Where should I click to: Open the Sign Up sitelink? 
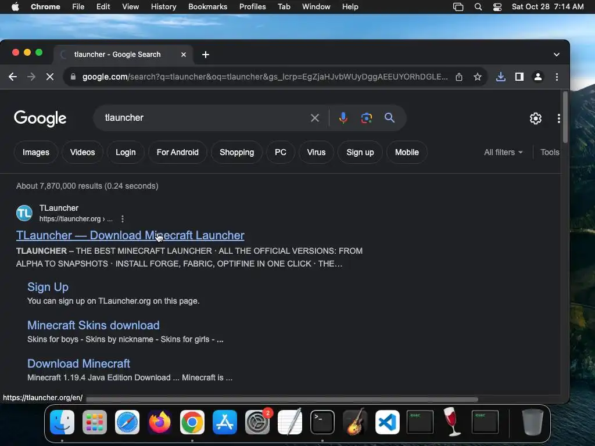pyautogui.click(x=48, y=287)
